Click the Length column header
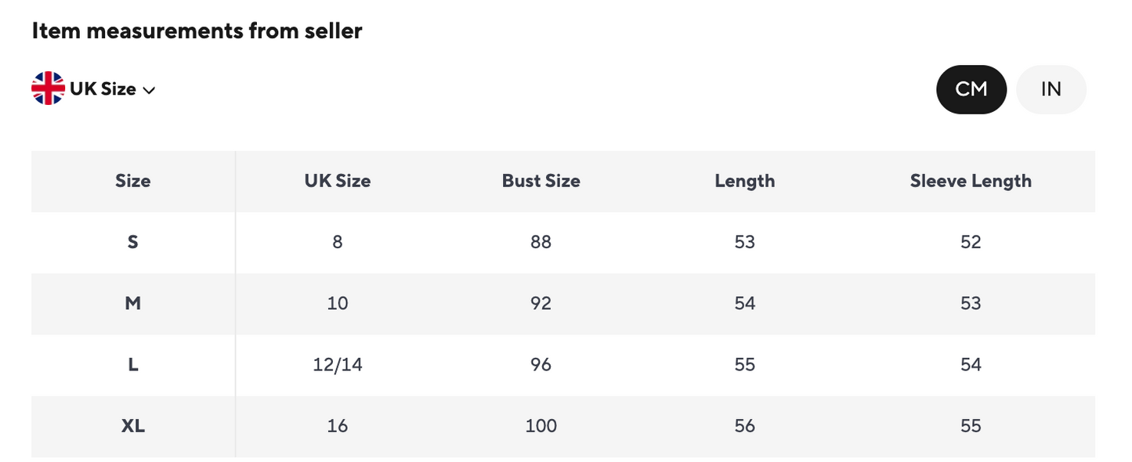The image size is (1132, 462). [744, 181]
